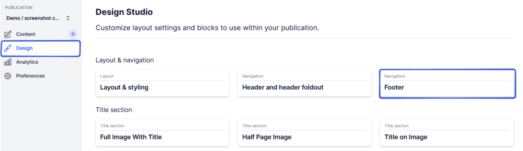Select the Half Page Image block
Screen dimensions: 523x151
point(305,133)
